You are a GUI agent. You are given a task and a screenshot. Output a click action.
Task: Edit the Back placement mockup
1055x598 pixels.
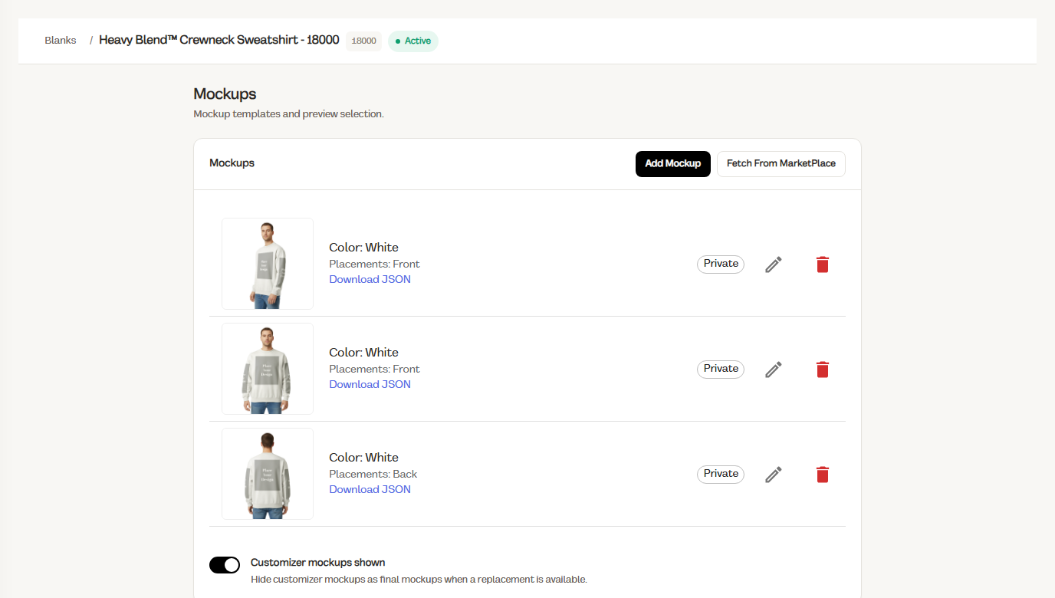click(774, 475)
